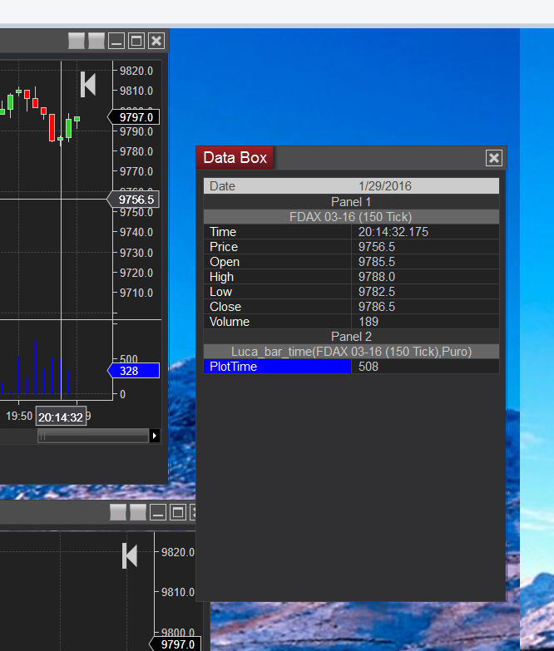Click the 9797.0 price marker on upper chart
Viewport: 554px width, 651px height.
(134, 117)
